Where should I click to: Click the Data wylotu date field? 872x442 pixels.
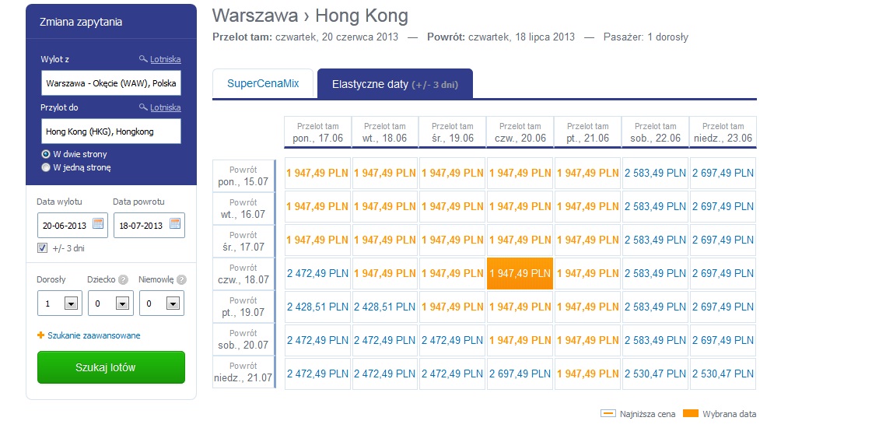pyautogui.click(x=72, y=226)
